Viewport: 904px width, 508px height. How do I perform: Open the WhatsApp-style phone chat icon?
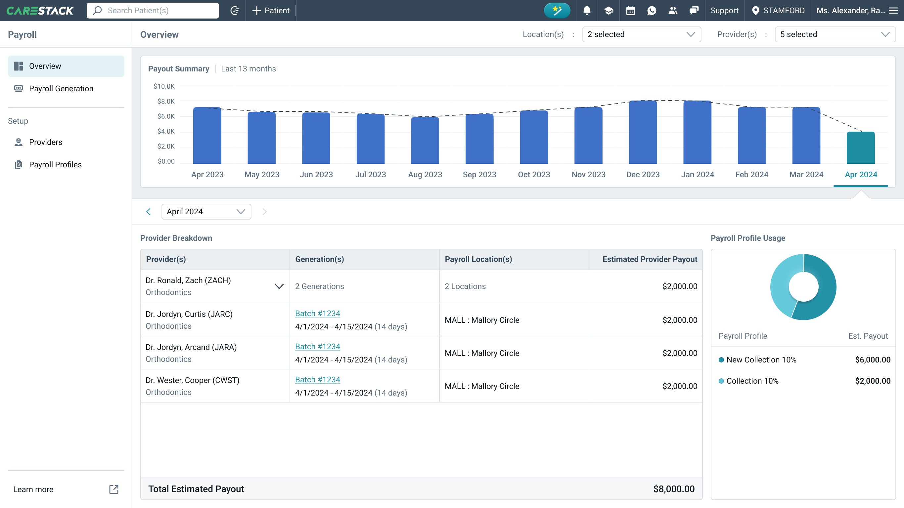(x=652, y=11)
